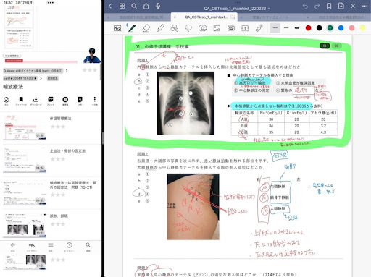Image resolution: width=371 pixels, height=277 pixels.
Task: Open the page thumbnails grid view
Action: point(122,6)
